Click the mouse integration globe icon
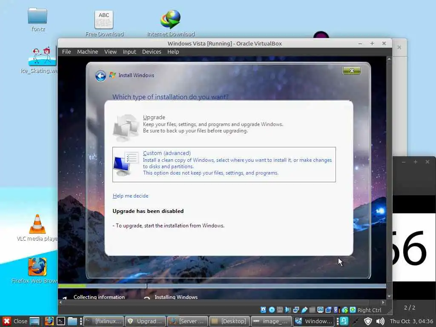This screenshot has width=436, height=327. pos(345,310)
